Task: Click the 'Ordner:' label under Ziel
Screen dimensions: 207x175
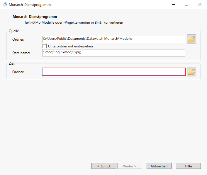Action: (x=18, y=72)
